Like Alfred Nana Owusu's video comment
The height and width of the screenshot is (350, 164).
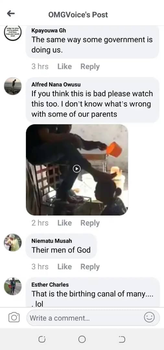pyautogui.click(x=64, y=223)
